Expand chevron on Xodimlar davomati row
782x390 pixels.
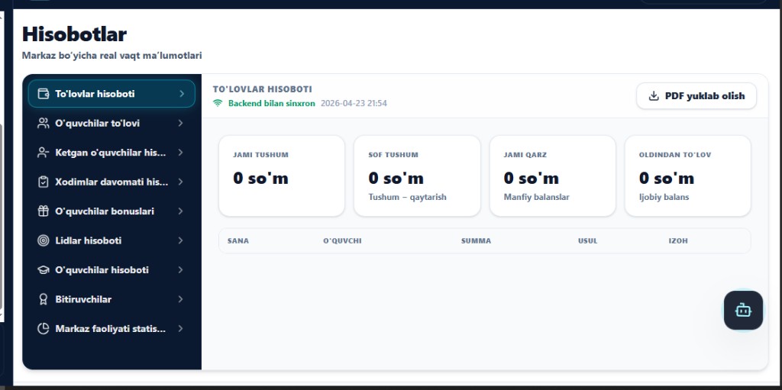[180, 182]
